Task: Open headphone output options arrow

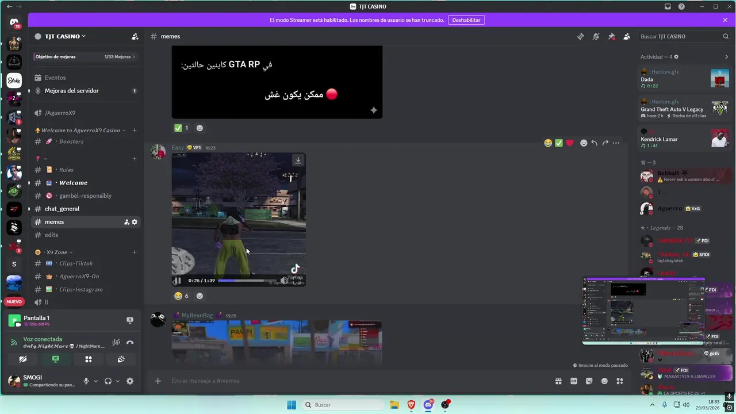Action: click(117, 381)
